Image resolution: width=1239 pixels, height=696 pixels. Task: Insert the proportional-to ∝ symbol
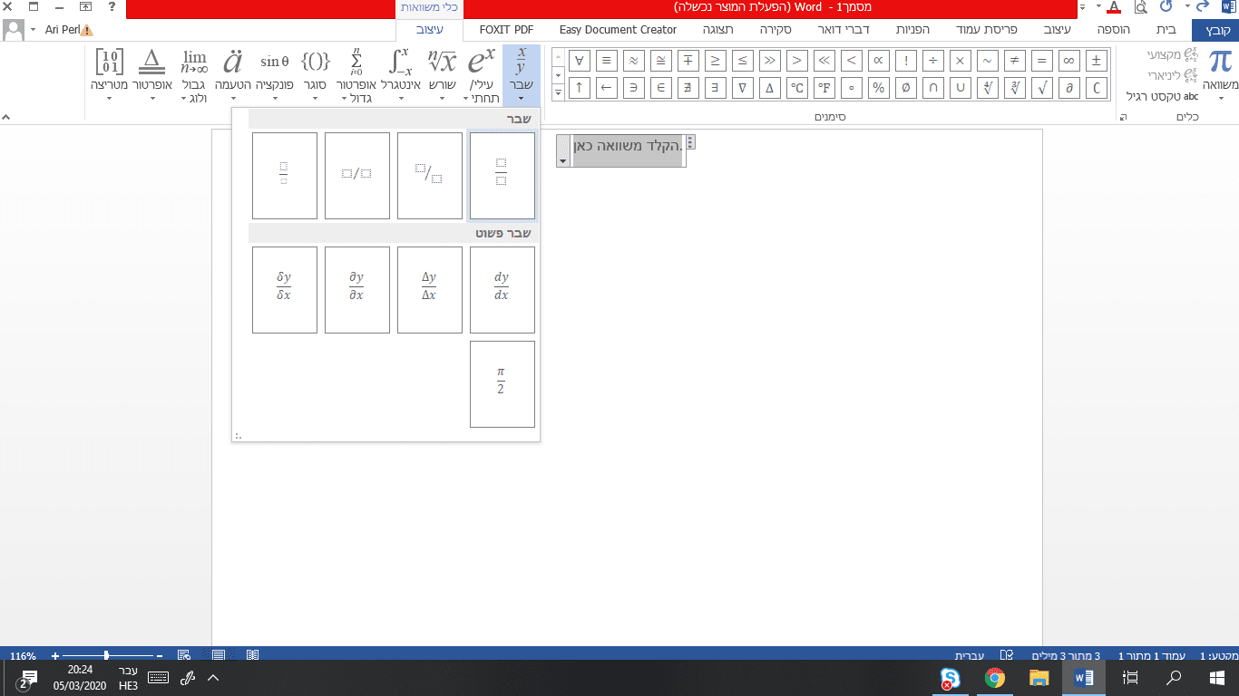pyautogui.click(x=879, y=62)
